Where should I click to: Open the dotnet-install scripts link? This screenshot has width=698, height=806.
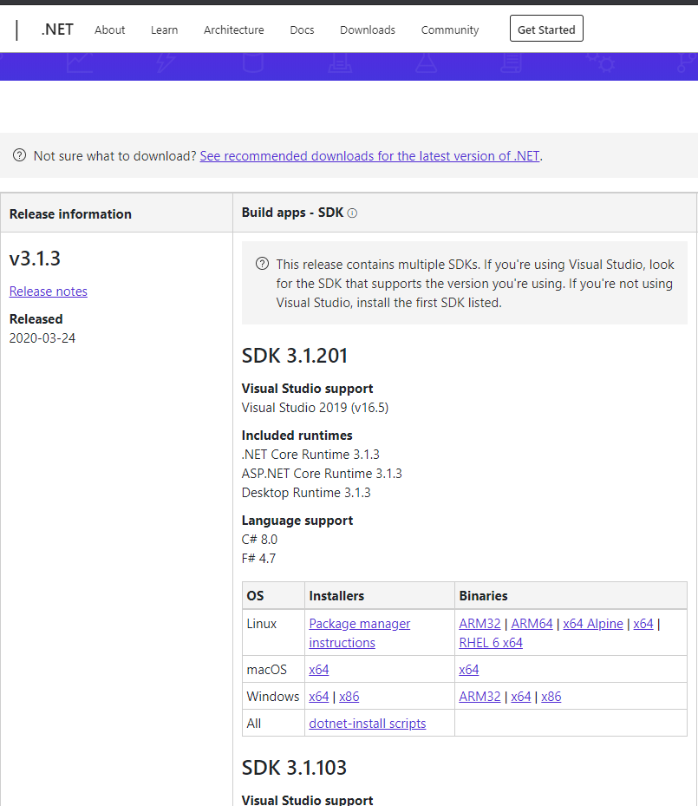368,724
